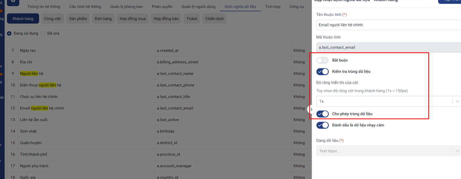The image size is (461, 179).
Task: Expand the Text Input data type dropdown
Action: pyautogui.click(x=386, y=151)
